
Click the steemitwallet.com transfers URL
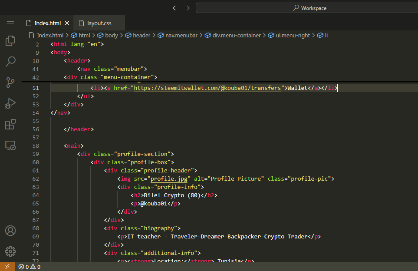[207, 88]
